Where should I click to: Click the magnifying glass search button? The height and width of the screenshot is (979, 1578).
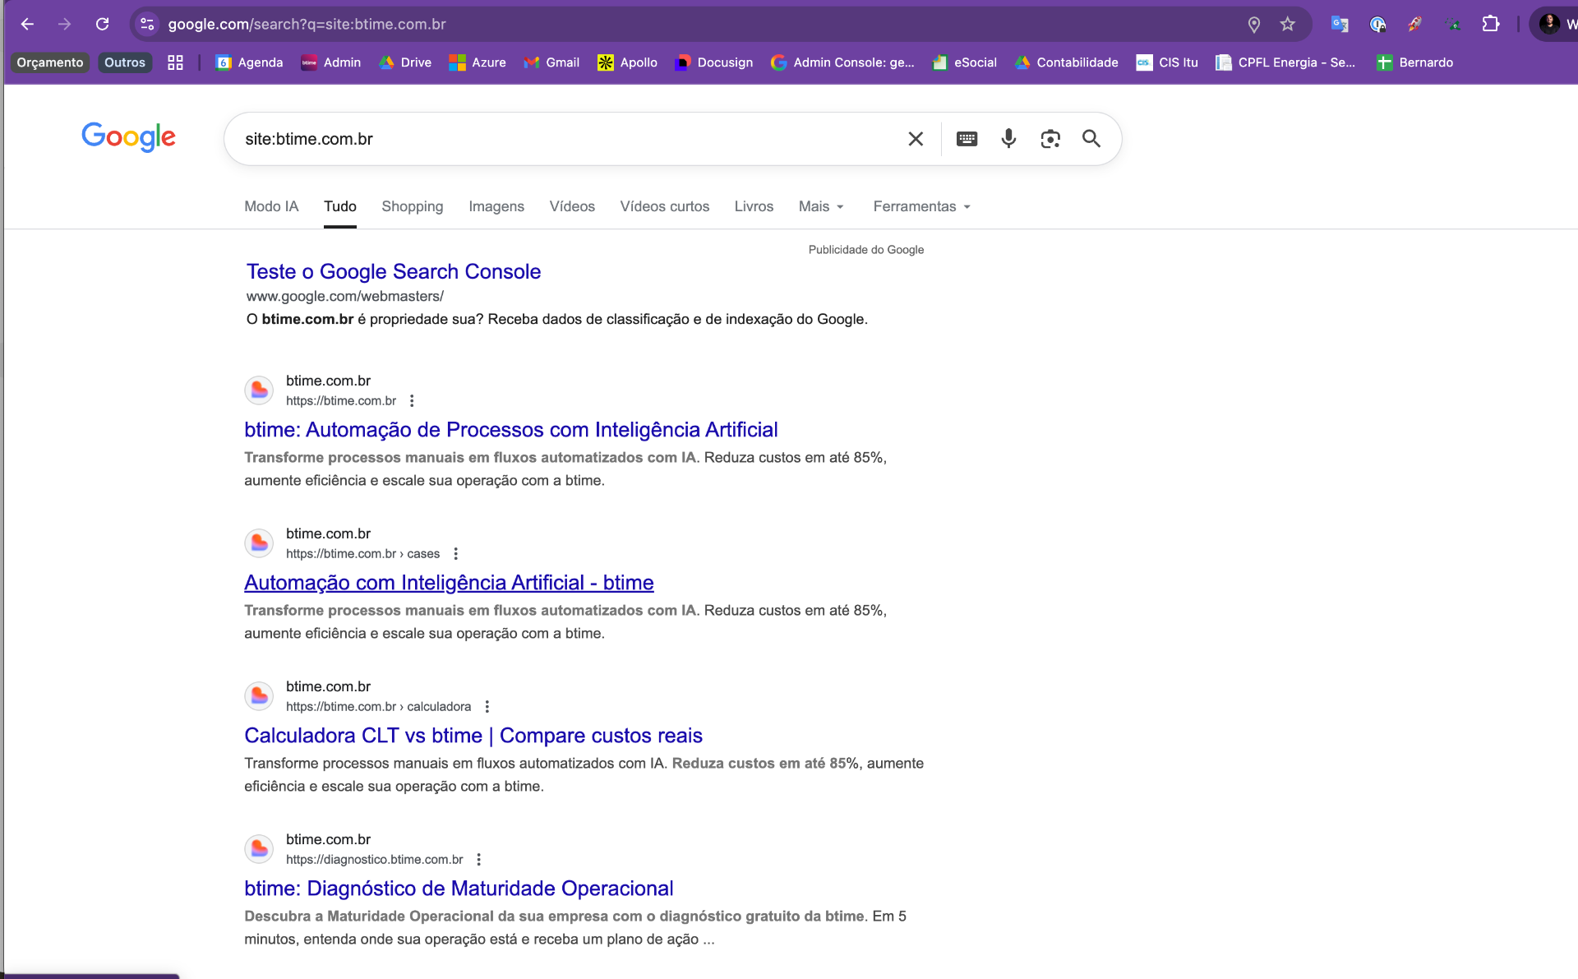point(1091,139)
